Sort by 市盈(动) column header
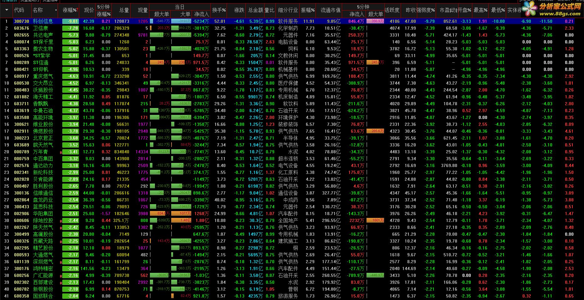Image resolution: width=584 pixels, height=300 pixels. [x=448, y=10]
